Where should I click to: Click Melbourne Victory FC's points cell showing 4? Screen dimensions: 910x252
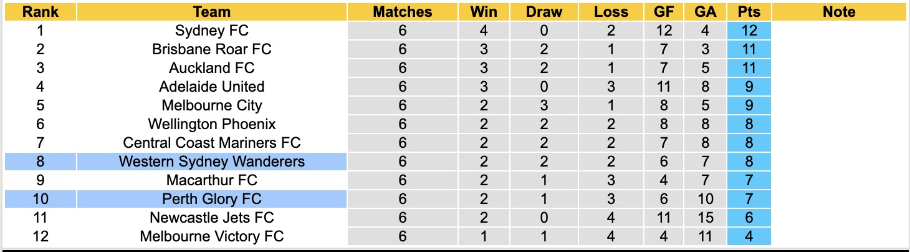(749, 237)
